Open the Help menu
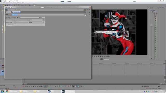 click(x=23, y=3)
